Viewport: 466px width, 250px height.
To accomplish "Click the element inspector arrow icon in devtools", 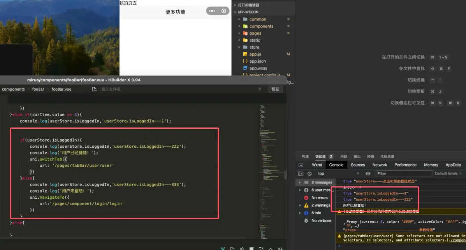I will (x=301, y=165).
